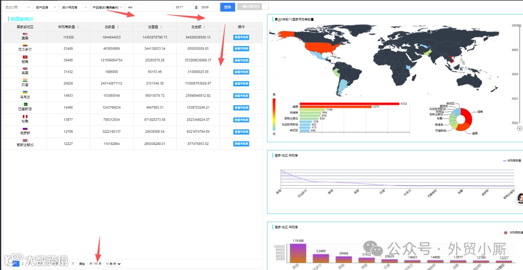Image resolution: width=523 pixels, height=270 pixels.
Task: Focus the keyword field containing 'led'
Action: point(149,7)
